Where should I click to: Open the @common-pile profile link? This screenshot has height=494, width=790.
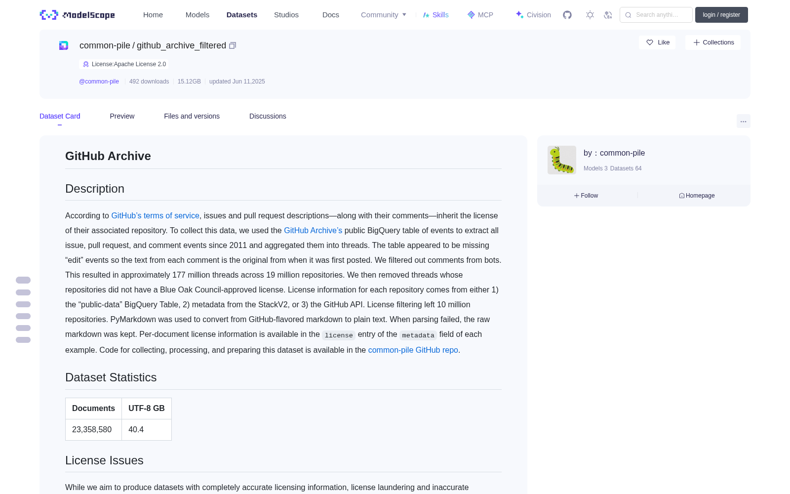99,82
